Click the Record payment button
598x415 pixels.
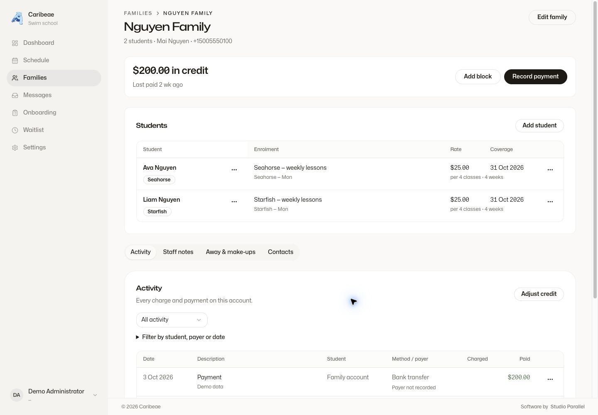pos(535,77)
